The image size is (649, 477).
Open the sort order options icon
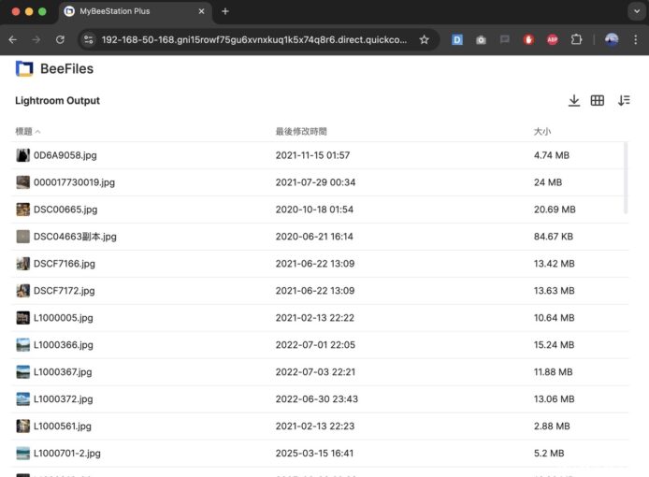(x=624, y=101)
